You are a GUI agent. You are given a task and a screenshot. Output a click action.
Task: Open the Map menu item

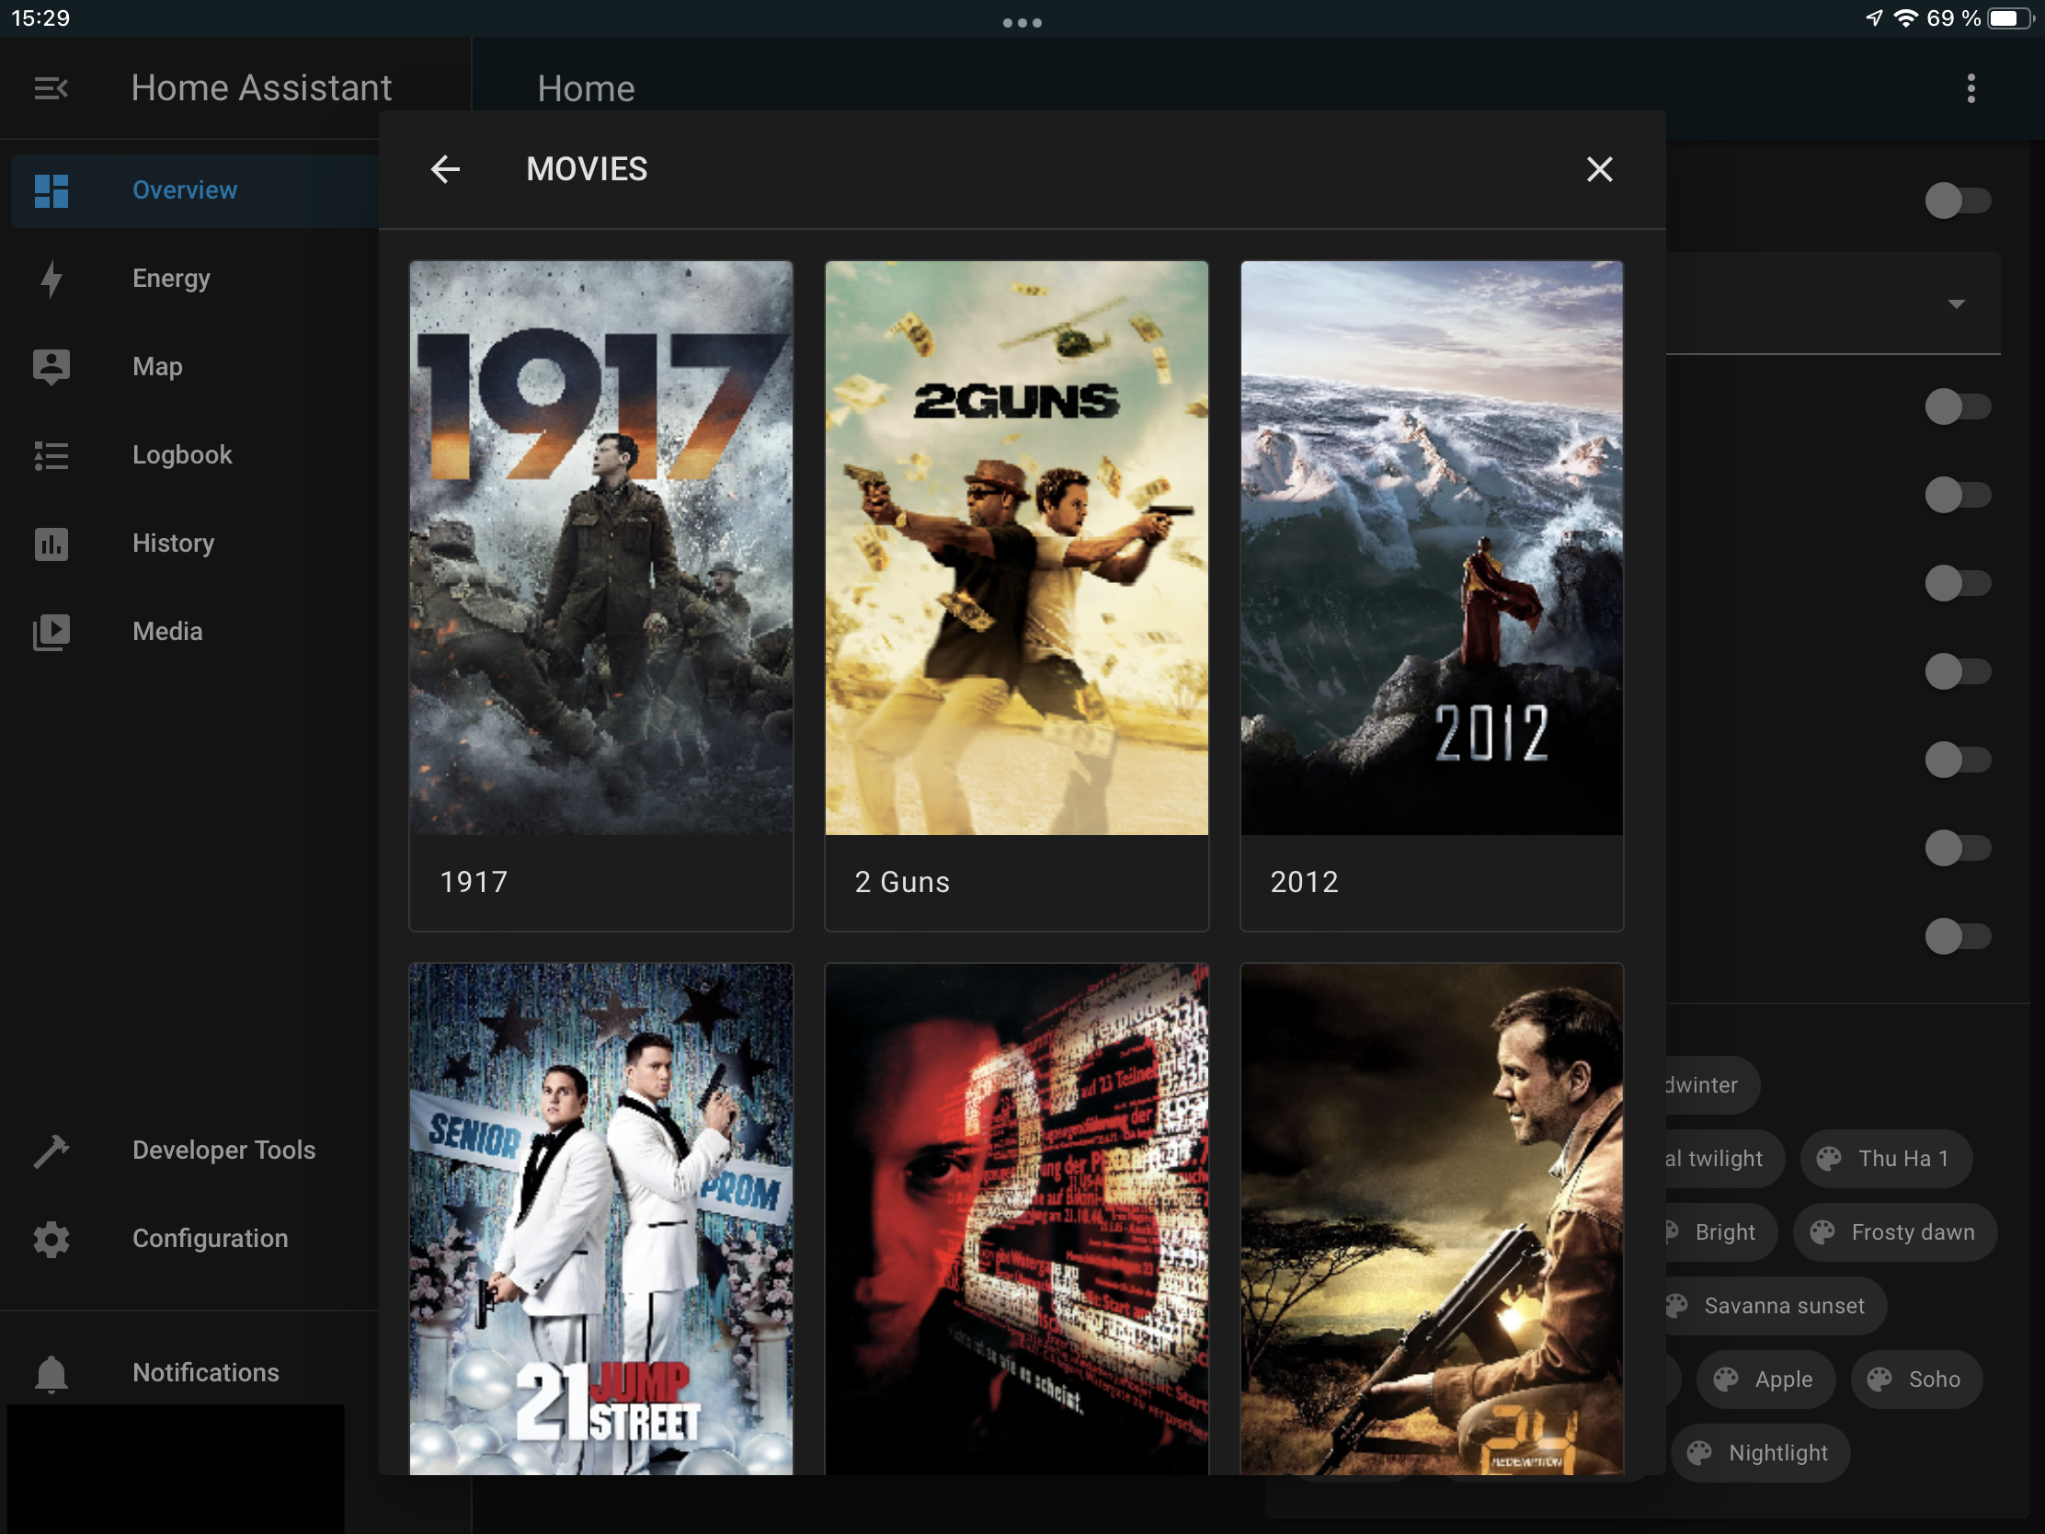click(195, 367)
